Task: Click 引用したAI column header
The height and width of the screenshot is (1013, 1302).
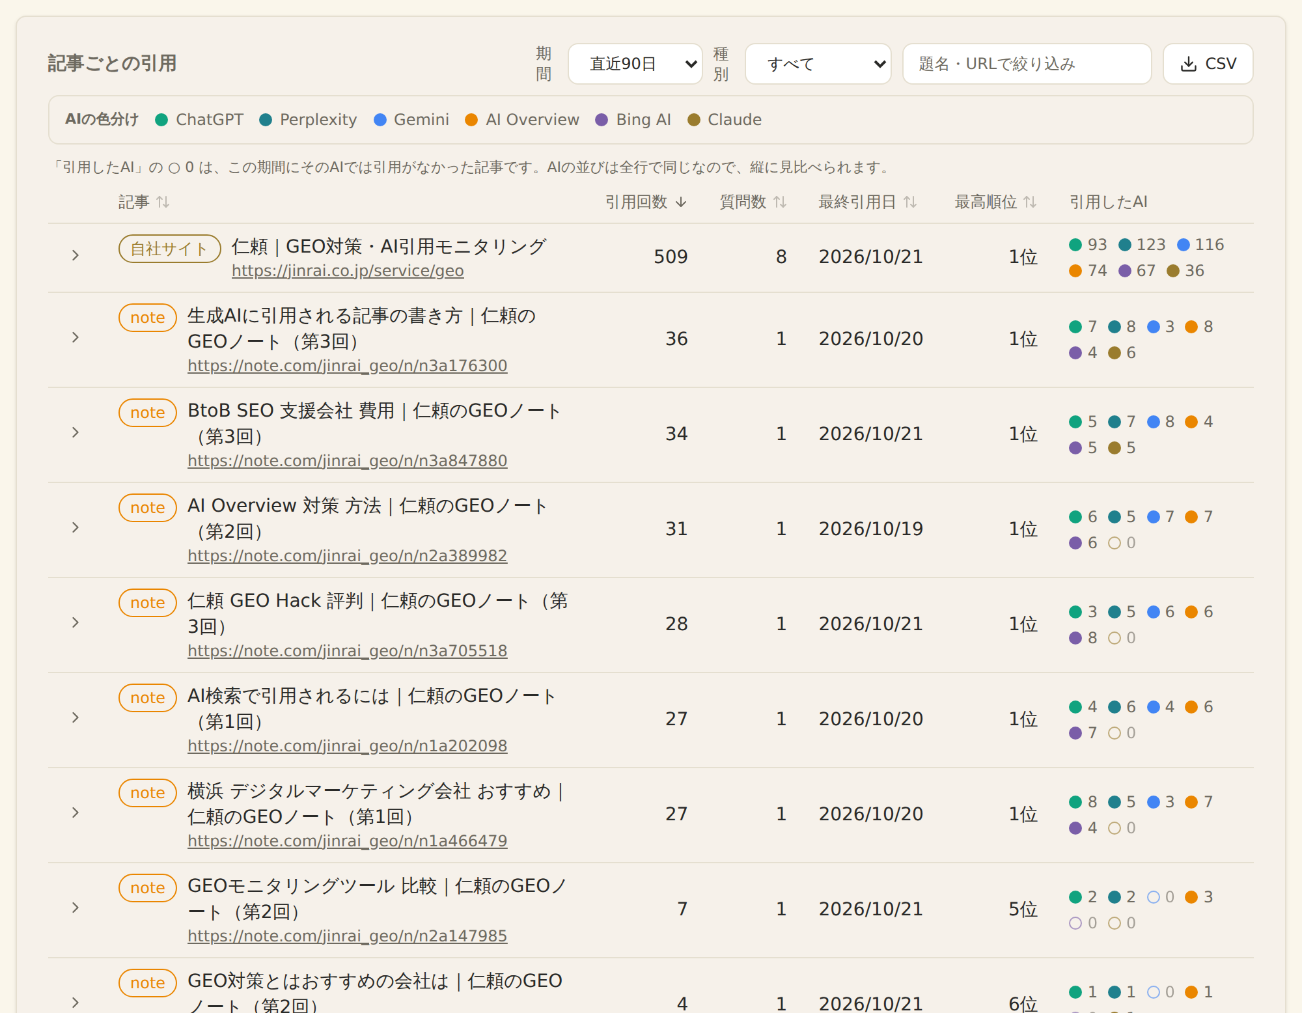Action: pos(1108,202)
